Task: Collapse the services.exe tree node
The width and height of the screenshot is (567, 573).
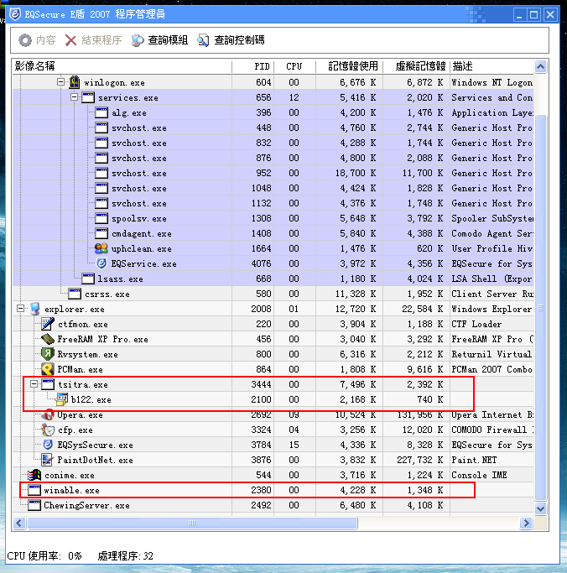Action: click(x=75, y=98)
